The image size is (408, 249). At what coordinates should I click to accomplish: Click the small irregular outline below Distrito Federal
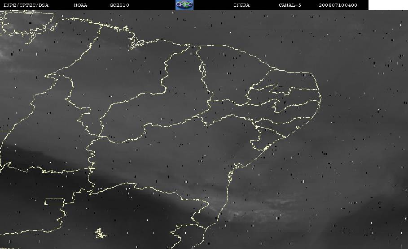(x=101, y=233)
